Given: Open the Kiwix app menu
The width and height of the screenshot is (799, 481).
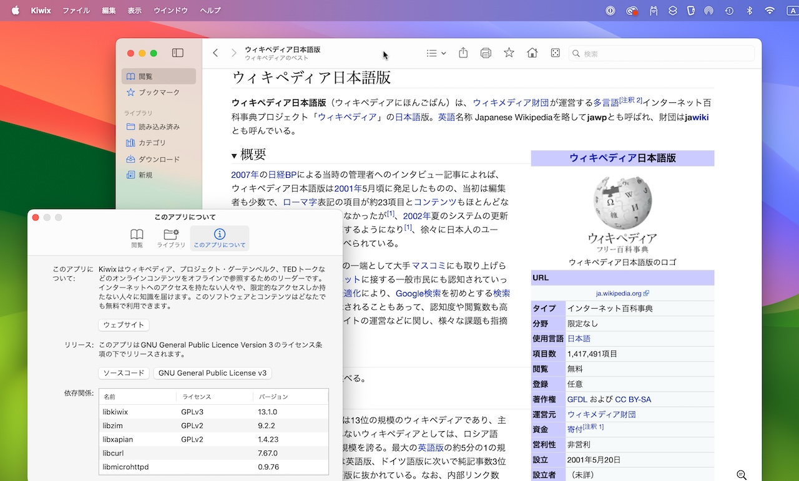Looking at the screenshot, I should [41, 11].
